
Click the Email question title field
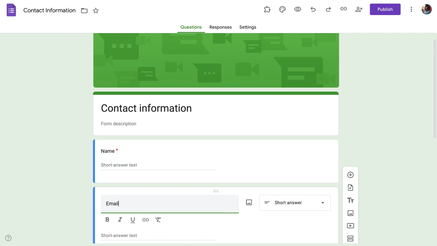click(170, 204)
